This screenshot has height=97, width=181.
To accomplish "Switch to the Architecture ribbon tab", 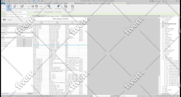I will (x=9, y=3).
